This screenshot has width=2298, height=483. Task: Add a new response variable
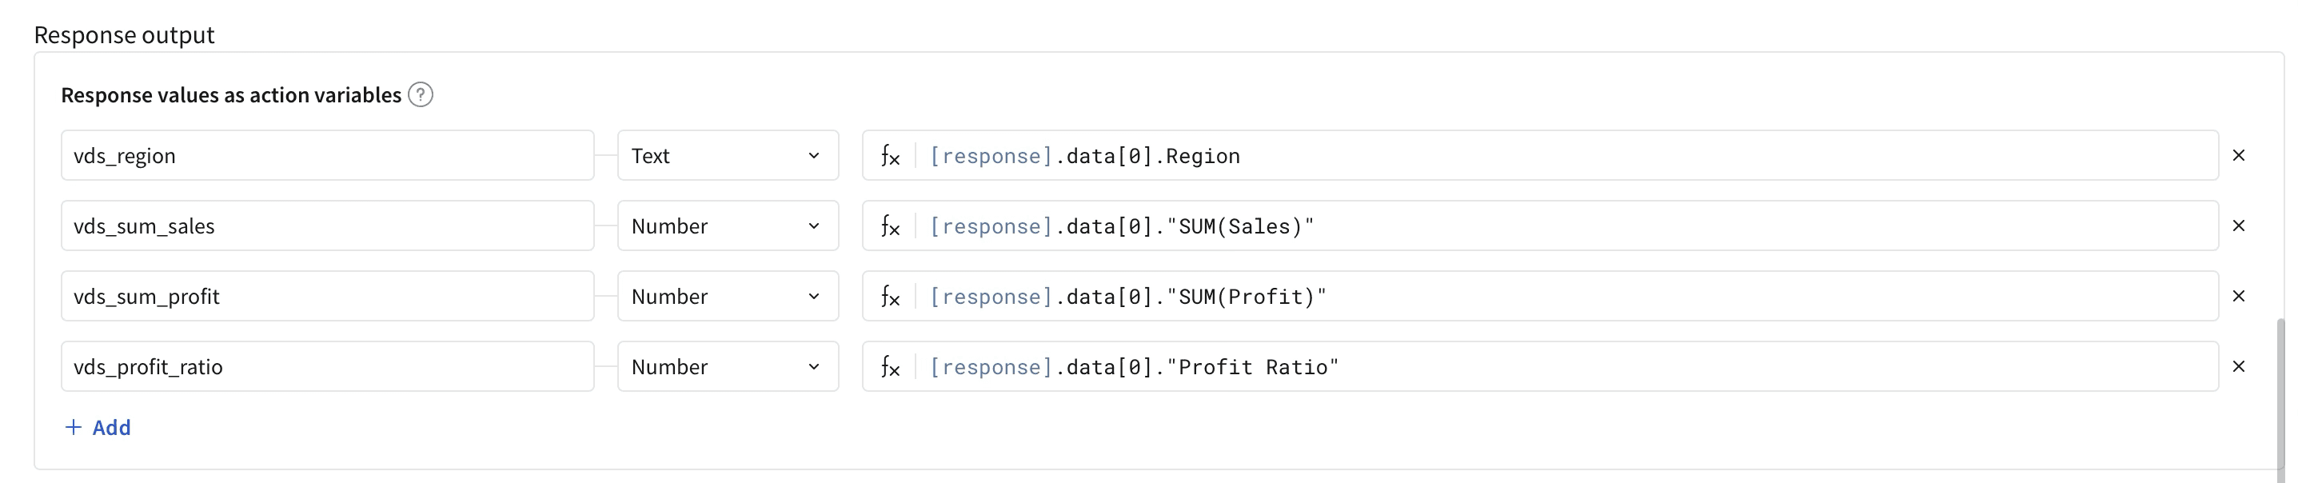click(x=98, y=428)
